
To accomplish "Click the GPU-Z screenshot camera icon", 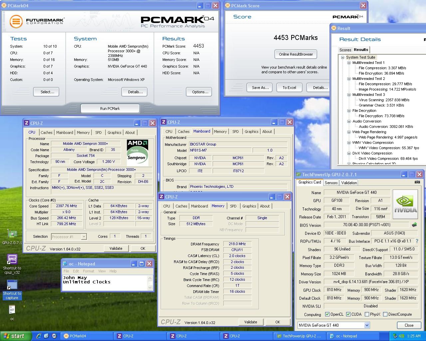I will tap(417, 182).
